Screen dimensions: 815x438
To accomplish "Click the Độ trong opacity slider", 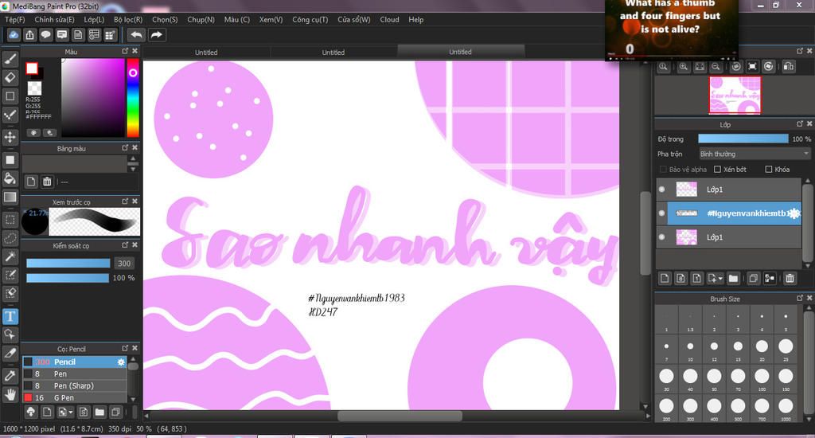I will click(x=743, y=139).
